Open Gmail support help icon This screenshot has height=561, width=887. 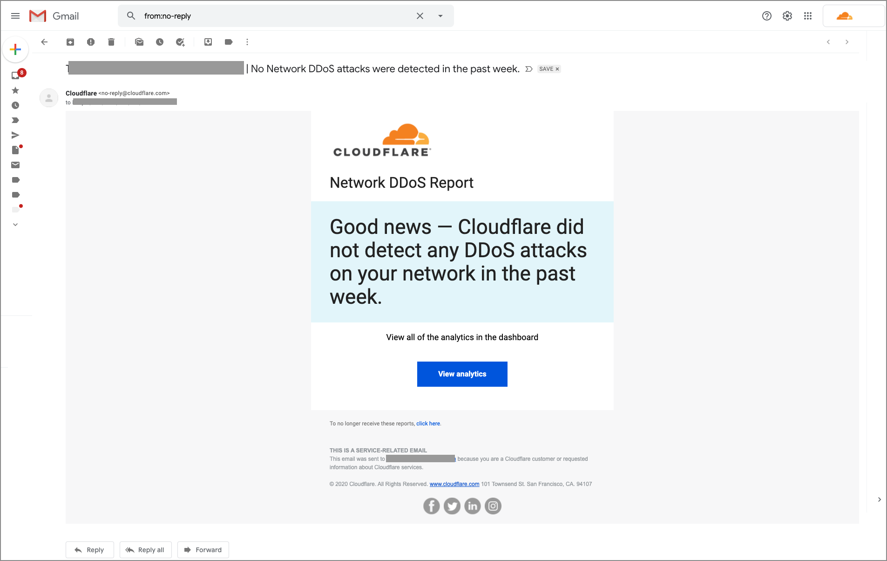tap(767, 16)
